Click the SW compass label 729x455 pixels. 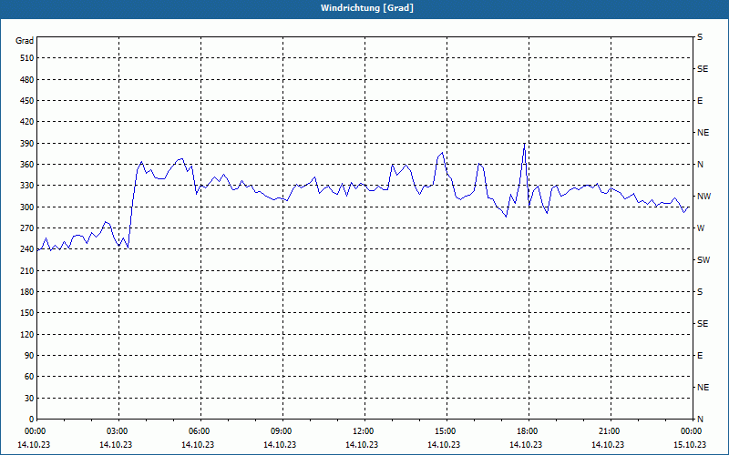pyautogui.click(x=703, y=260)
